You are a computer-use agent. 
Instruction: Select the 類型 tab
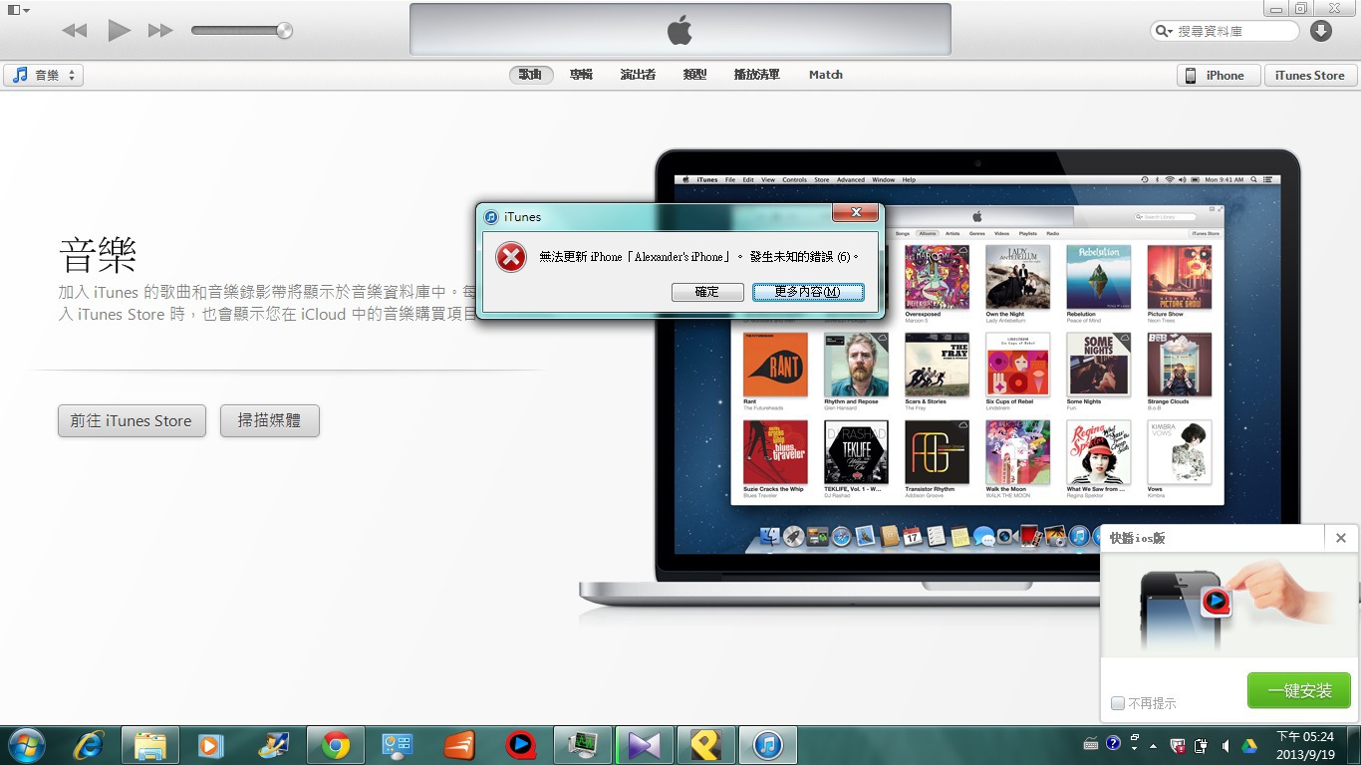[694, 75]
